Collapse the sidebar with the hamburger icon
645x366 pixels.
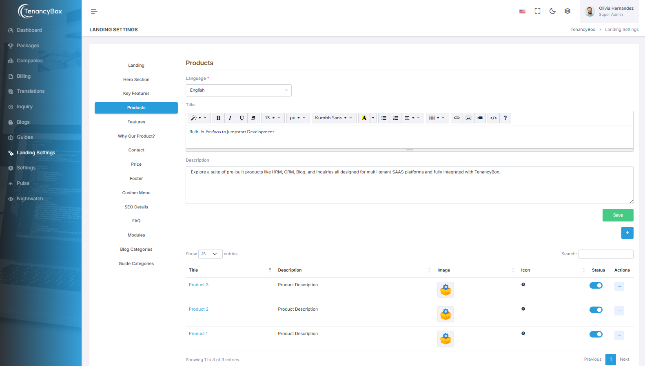94,11
